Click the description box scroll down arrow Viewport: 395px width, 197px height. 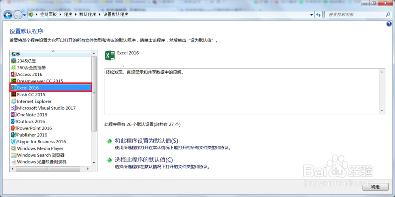tap(382, 111)
